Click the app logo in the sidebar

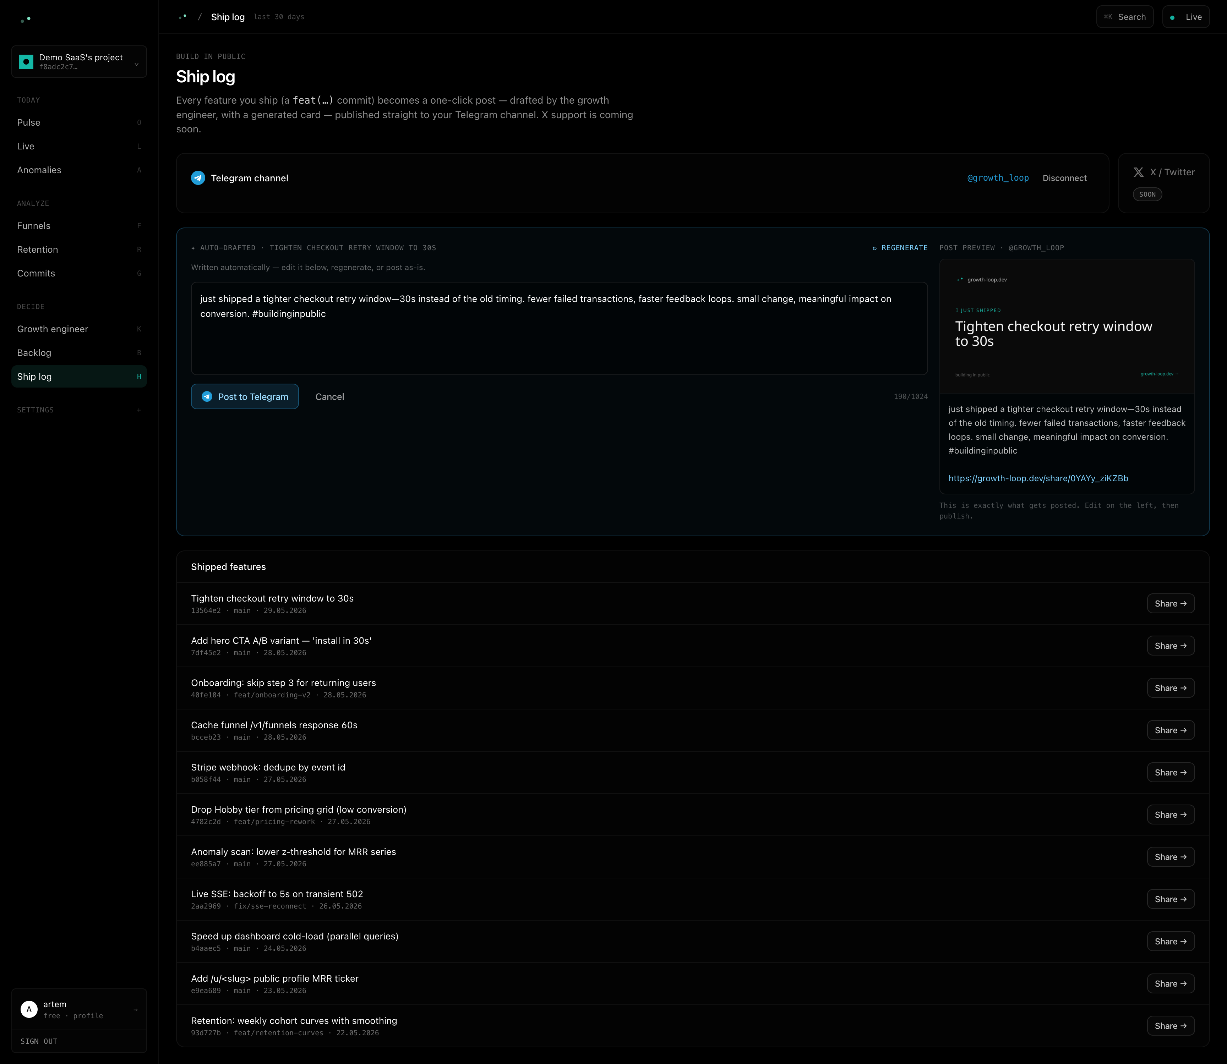26,20
